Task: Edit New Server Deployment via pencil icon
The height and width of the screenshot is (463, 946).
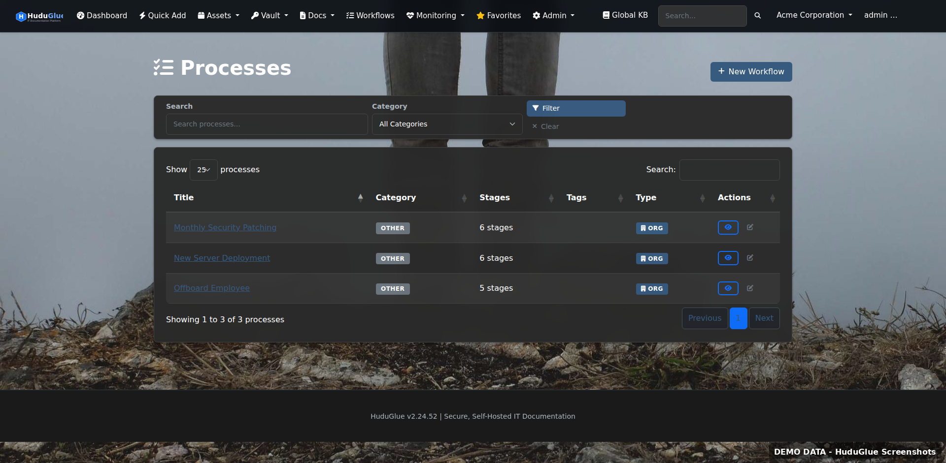Action: [x=750, y=257]
